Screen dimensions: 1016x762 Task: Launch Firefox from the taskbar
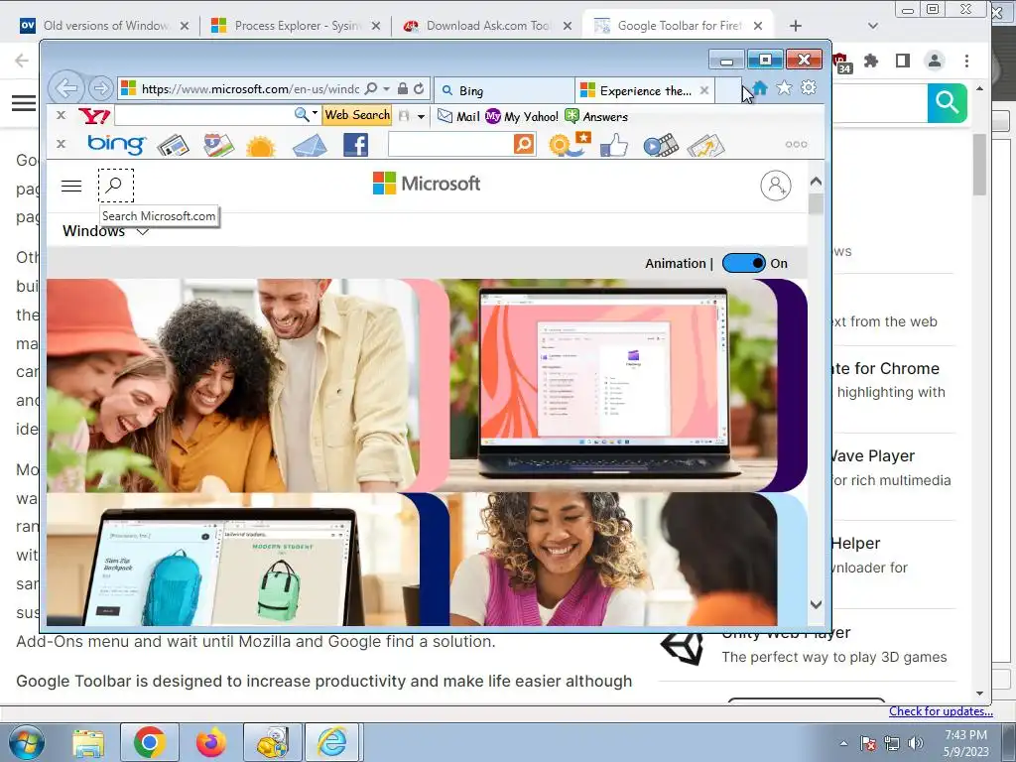211,742
